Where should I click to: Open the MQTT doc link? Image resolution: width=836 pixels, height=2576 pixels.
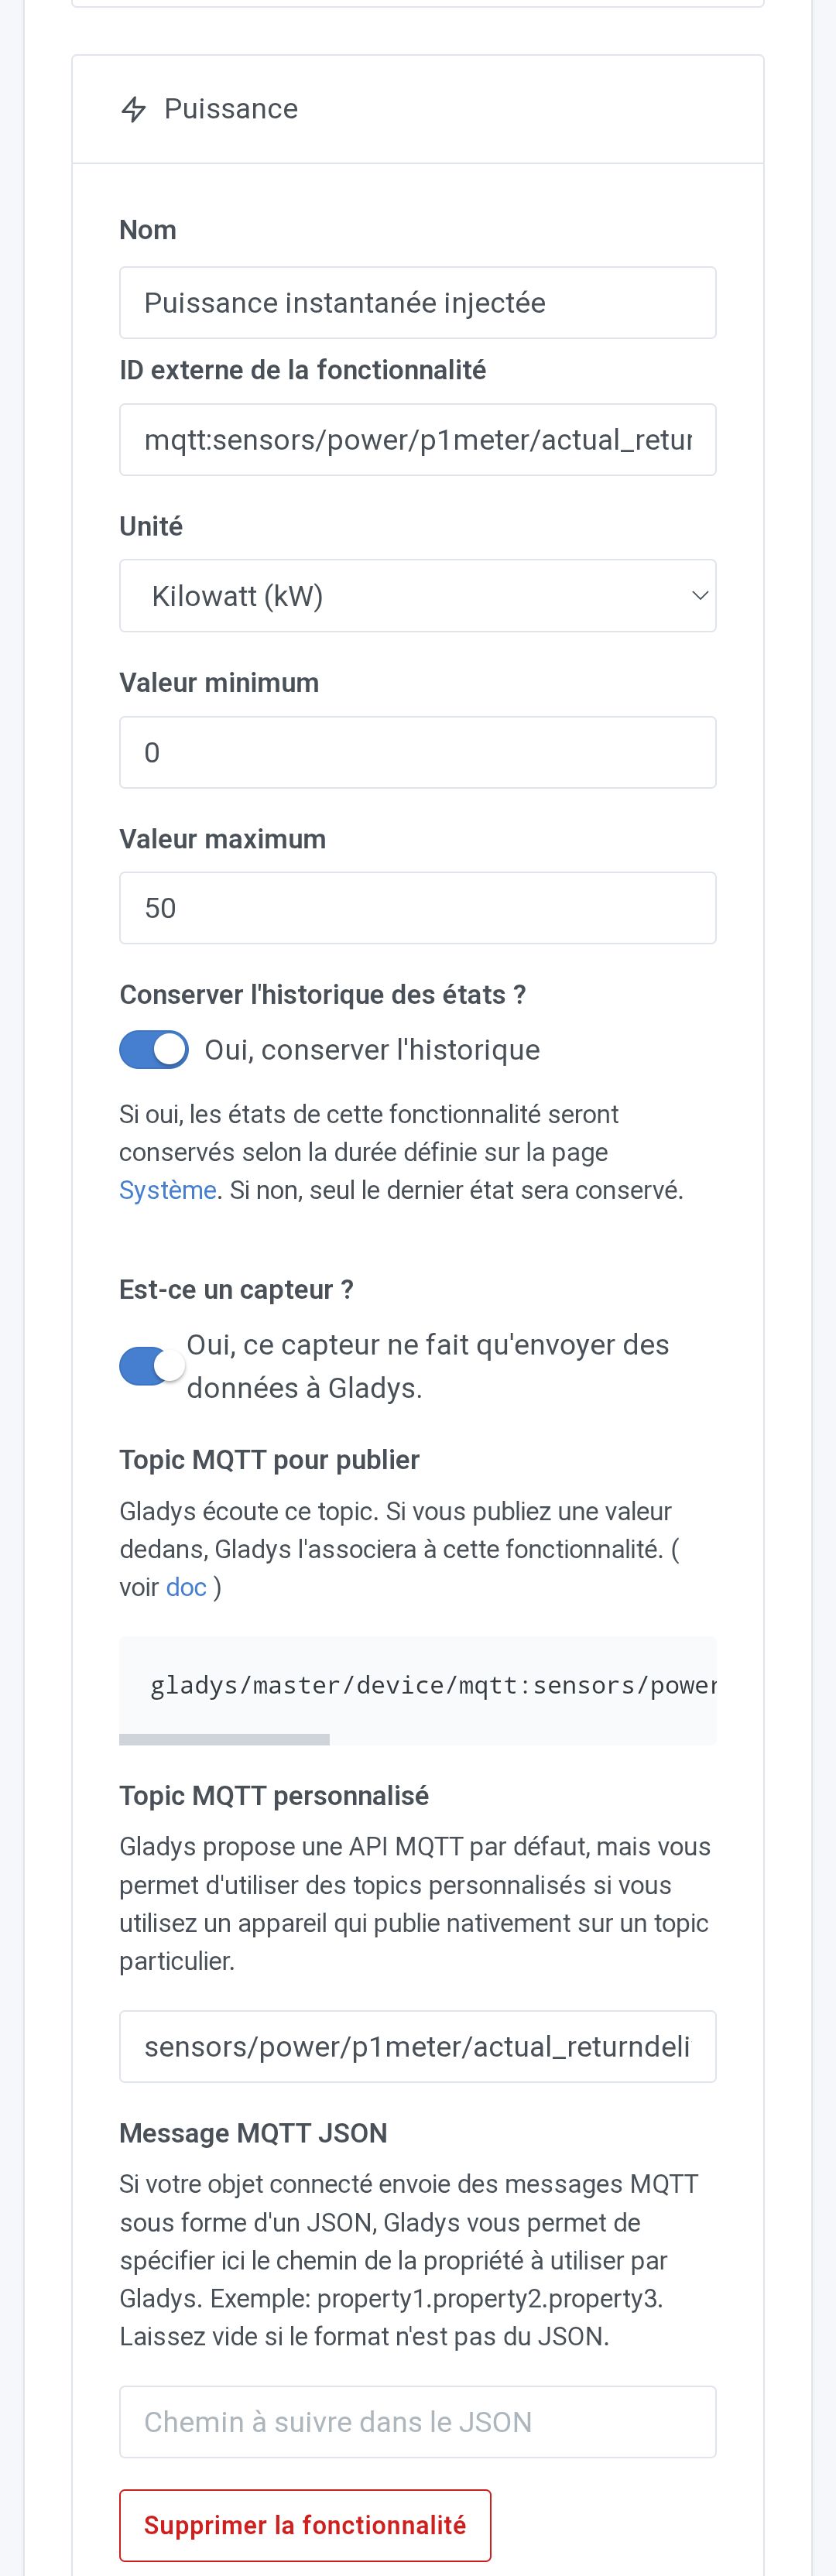(186, 1587)
